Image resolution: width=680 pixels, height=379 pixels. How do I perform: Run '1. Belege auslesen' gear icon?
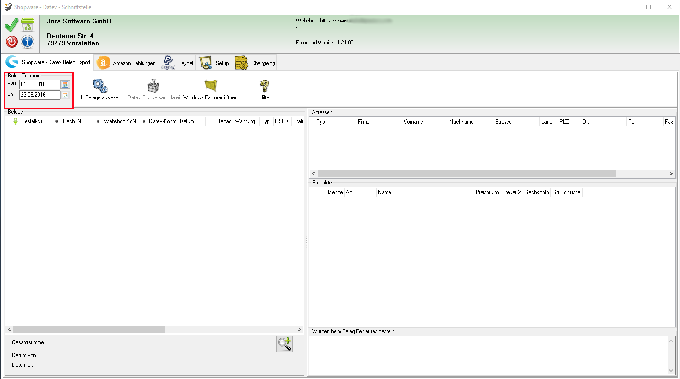pos(100,86)
